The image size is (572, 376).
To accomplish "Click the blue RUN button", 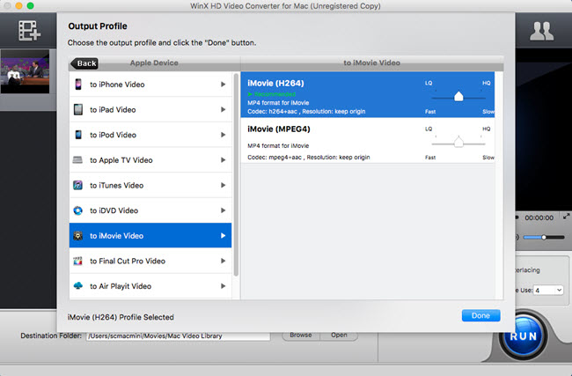I will pyautogui.click(x=523, y=335).
